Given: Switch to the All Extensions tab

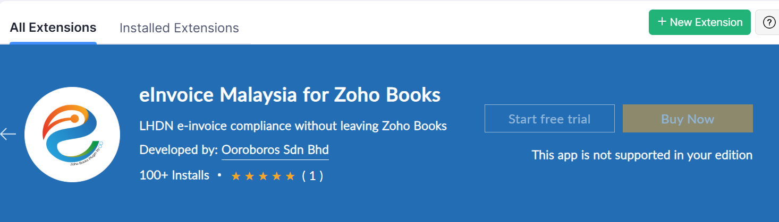Looking at the screenshot, I should click(x=53, y=28).
